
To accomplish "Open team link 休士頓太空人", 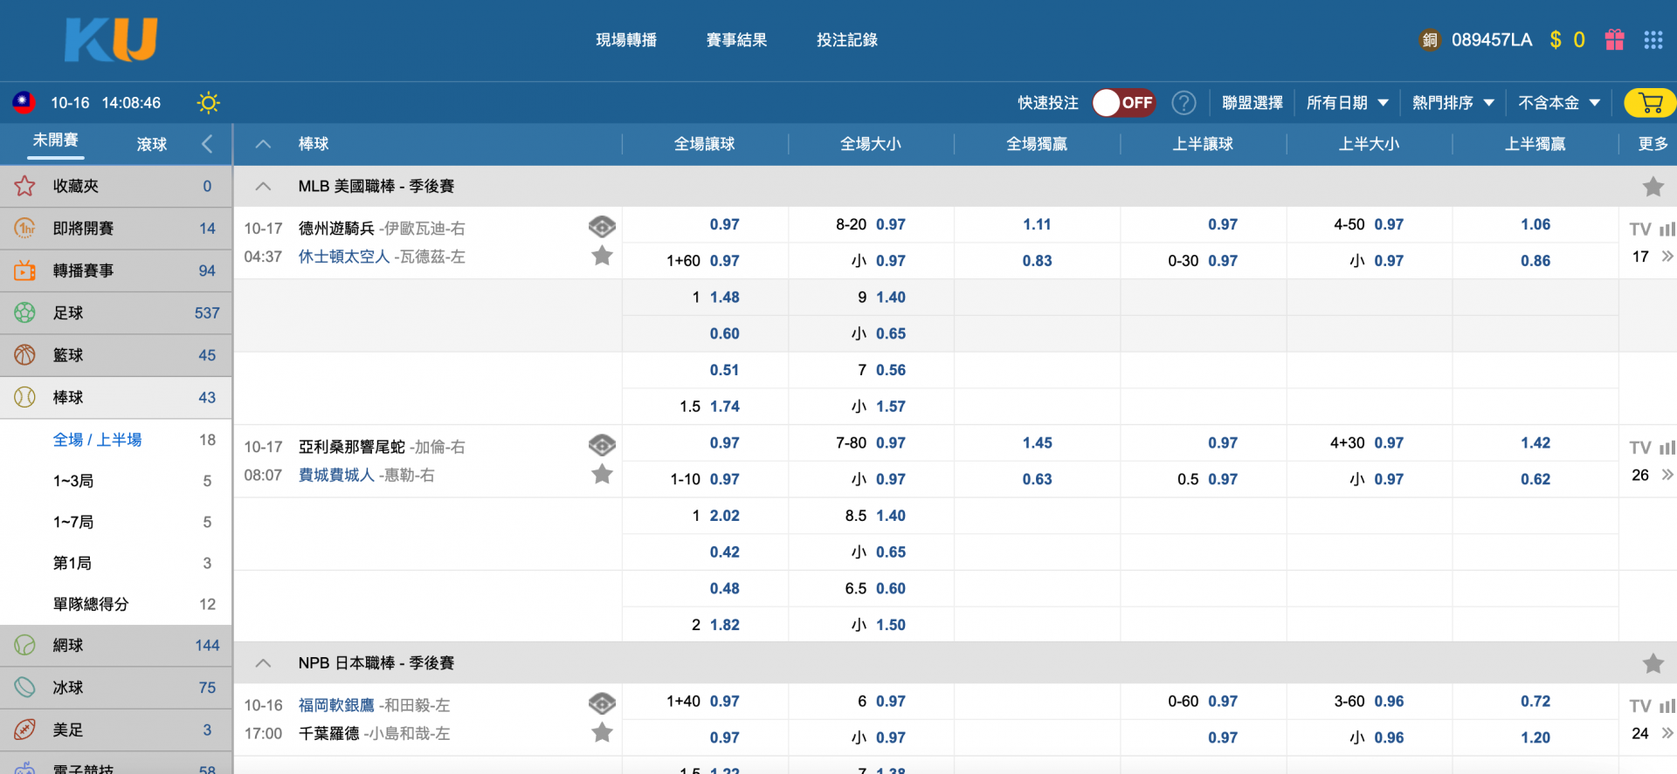I will click(344, 257).
